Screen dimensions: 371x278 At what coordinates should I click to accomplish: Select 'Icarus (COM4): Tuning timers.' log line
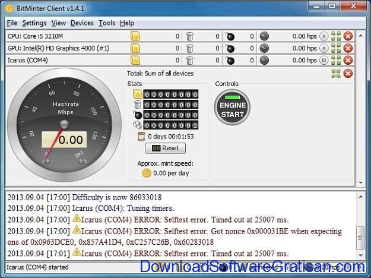[91, 208]
